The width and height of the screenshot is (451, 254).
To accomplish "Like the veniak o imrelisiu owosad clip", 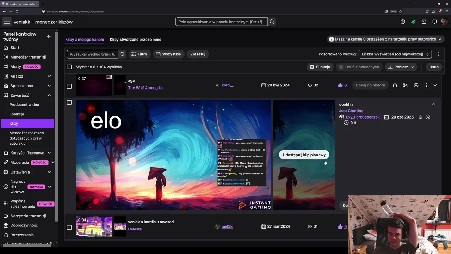I will point(340,226).
